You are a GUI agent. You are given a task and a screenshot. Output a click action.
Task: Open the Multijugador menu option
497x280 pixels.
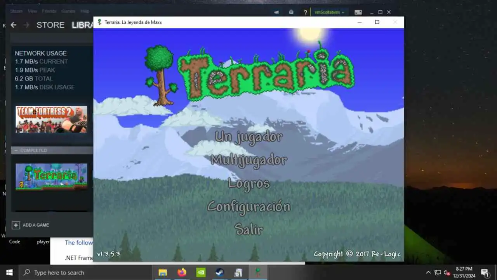click(x=249, y=160)
